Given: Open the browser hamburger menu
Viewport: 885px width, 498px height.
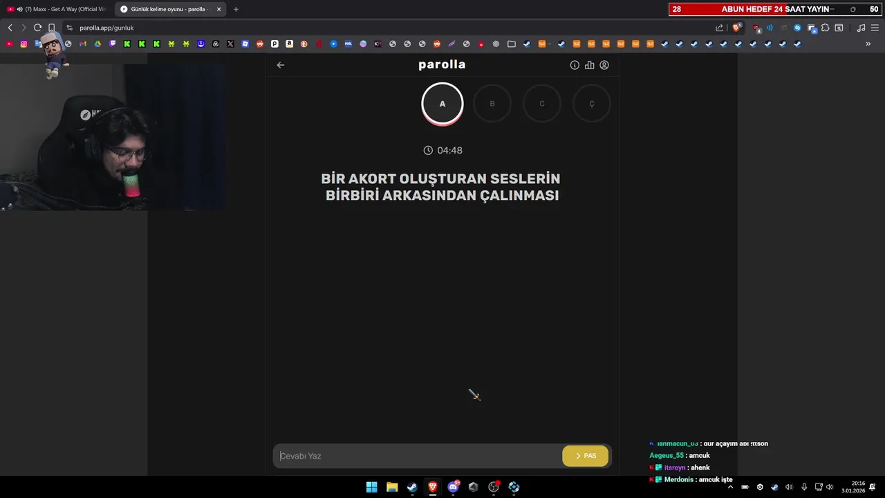Looking at the screenshot, I should click(x=874, y=28).
